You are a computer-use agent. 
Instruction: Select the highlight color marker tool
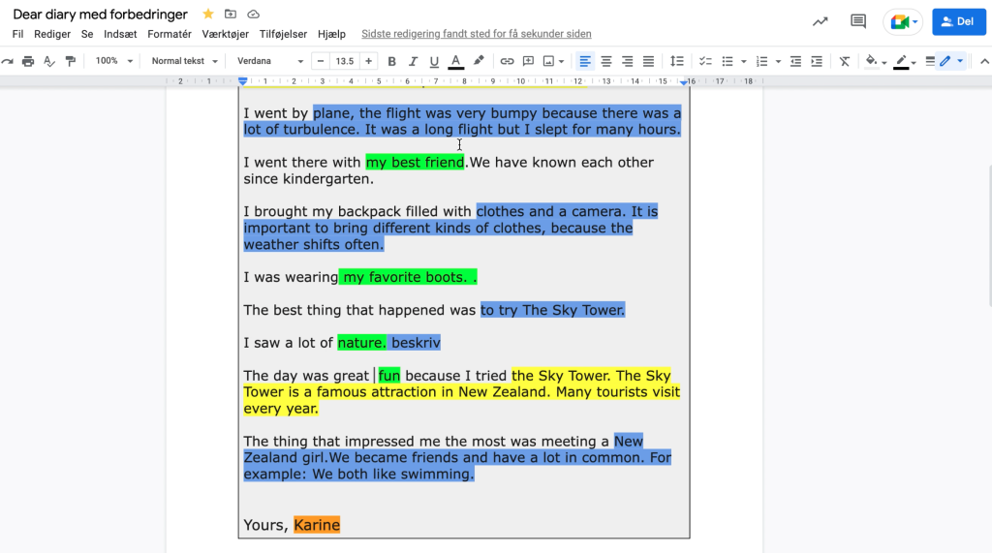[x=479, y=61]
